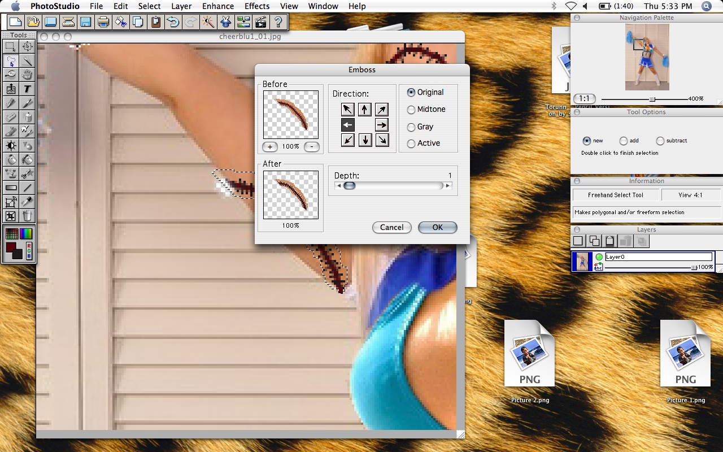Click the Cut scissors icon in toolbar

point(120,22)
